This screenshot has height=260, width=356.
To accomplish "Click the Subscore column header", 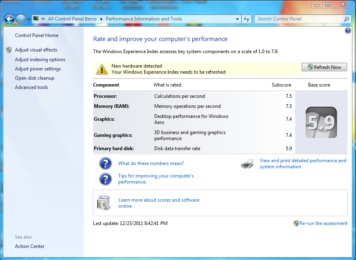I will [x=281, y=85].
